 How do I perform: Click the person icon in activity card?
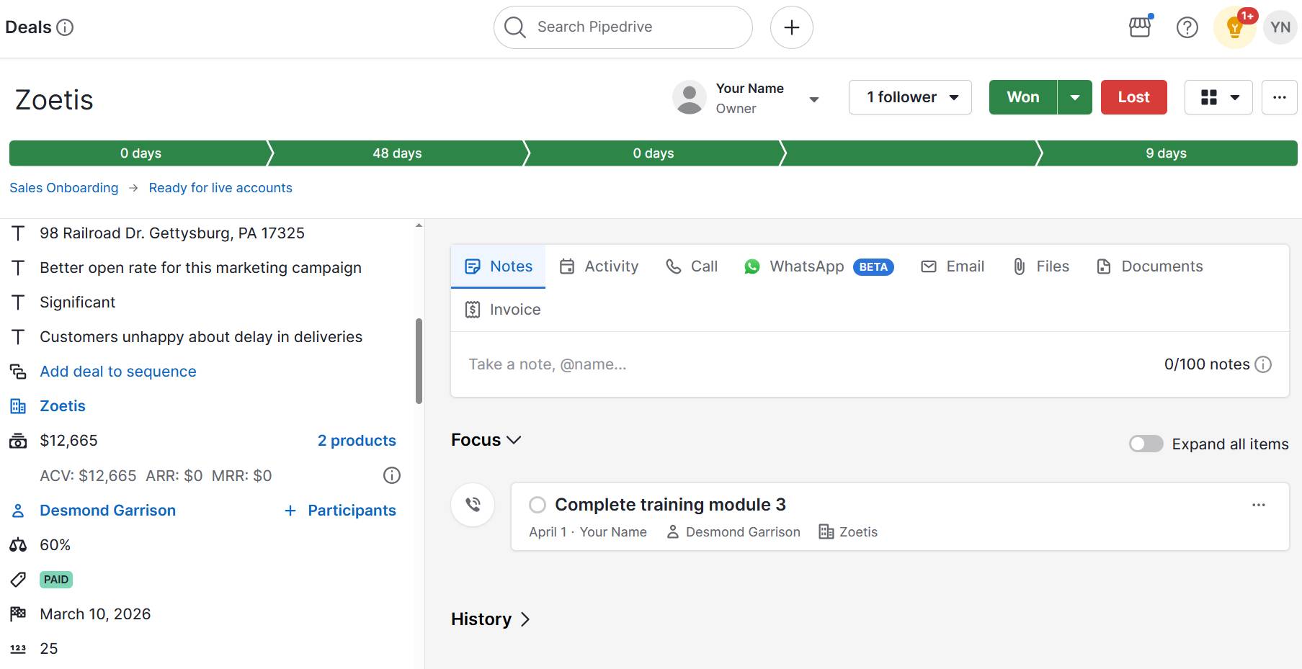(673, 531)
